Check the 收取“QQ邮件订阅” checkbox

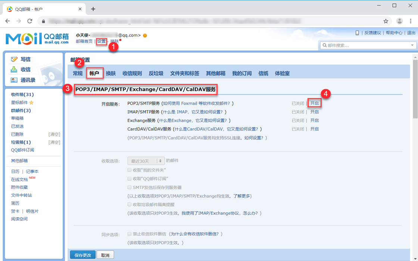129,179
